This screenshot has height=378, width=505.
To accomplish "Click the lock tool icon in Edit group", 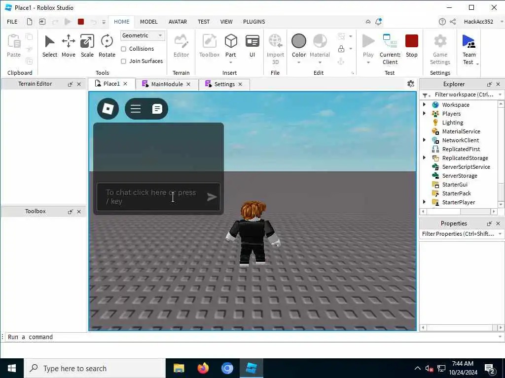I will [x=341, y=49].
